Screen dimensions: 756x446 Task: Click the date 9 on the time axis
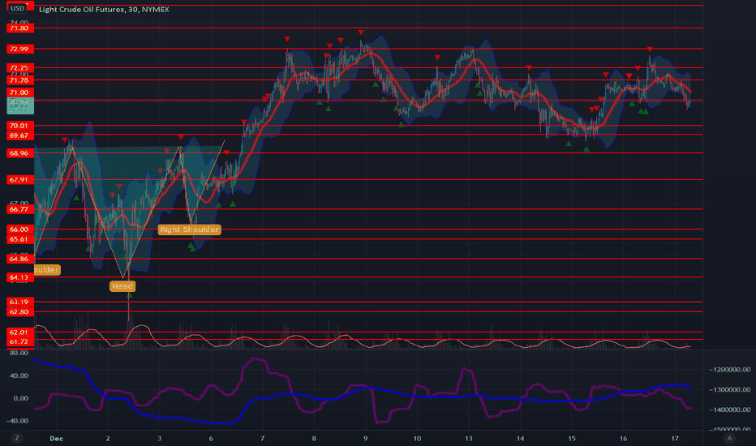(x=366, y=438)
